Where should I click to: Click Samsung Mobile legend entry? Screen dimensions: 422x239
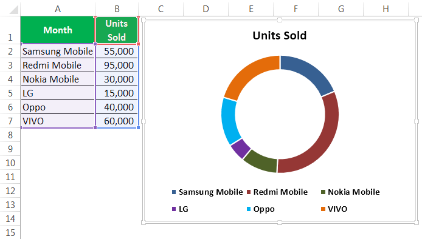[x=207, y=192]
